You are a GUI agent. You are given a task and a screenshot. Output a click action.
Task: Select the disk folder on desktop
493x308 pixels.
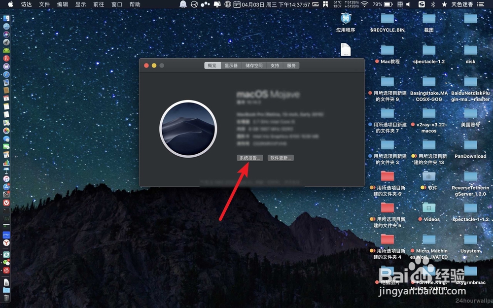coord(470,50)
